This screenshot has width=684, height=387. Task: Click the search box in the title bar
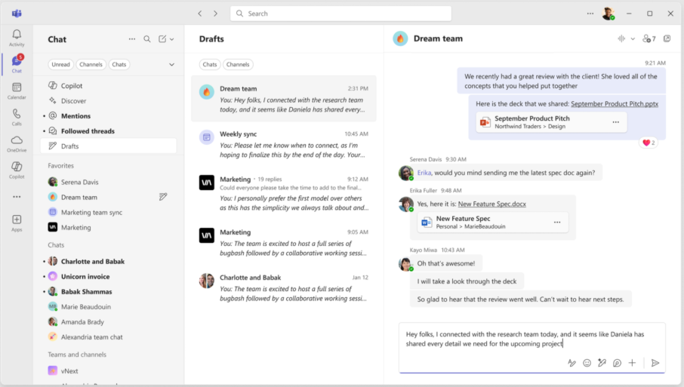[340, 14]
